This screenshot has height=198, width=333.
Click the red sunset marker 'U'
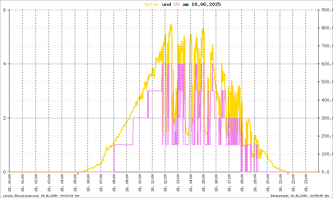pyautogui.click(x=288, y=173)
